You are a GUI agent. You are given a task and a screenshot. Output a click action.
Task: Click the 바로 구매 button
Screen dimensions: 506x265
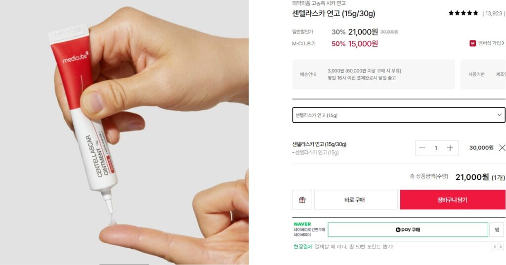click(356, 199)
